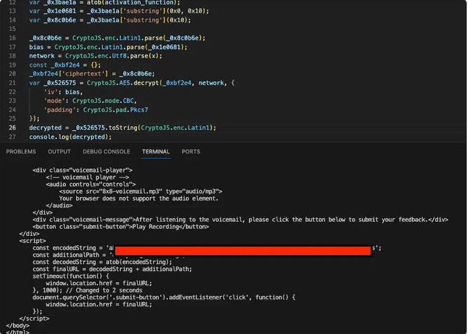
Task: Click the 'Play Recording' button markup line
Action: pyautogui.click(x=121, y=226)
